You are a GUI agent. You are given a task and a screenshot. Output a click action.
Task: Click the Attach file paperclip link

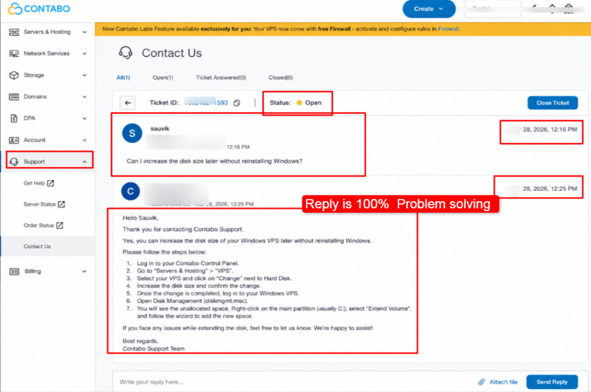tap(498, 382)
